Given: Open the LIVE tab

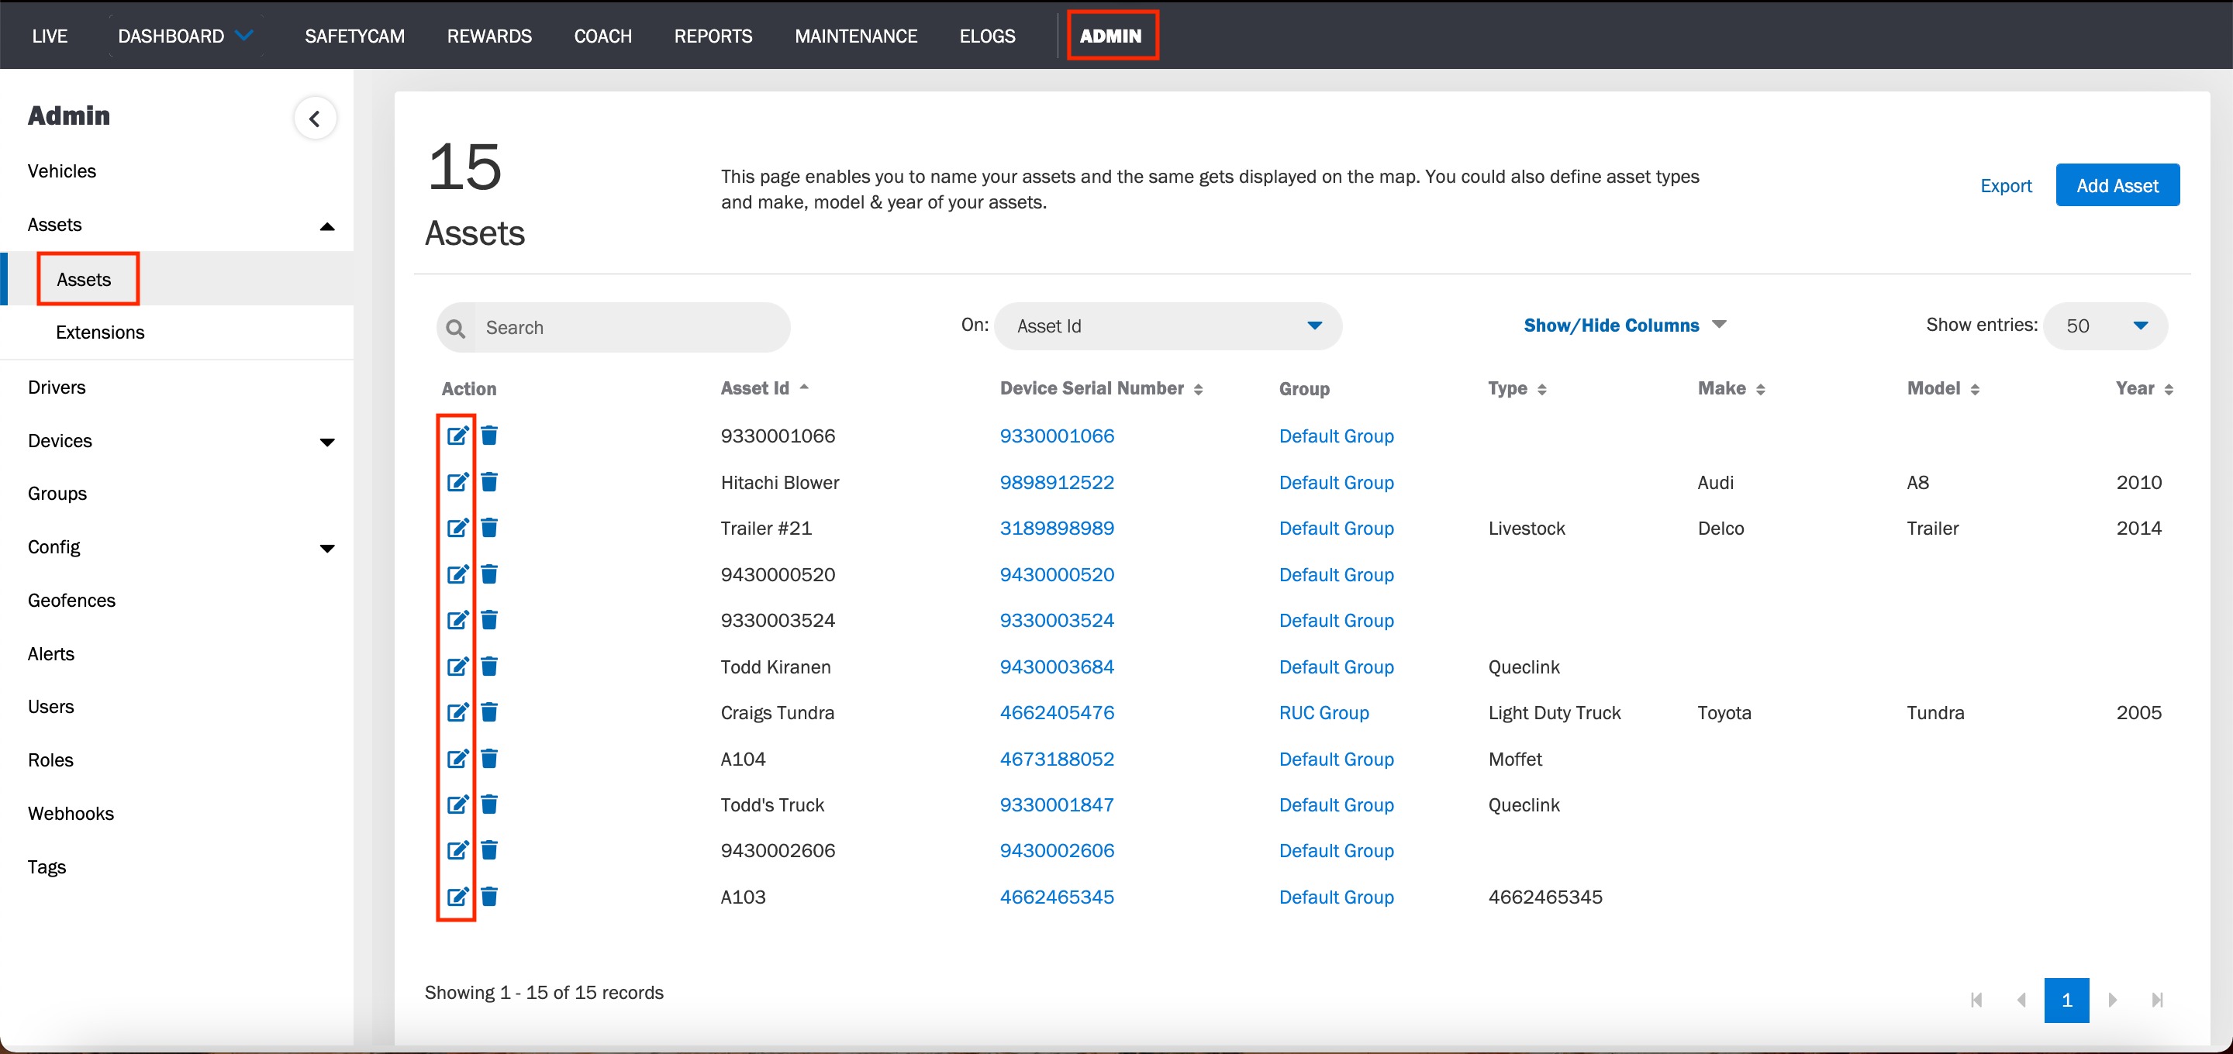Looking at the screenshot, I should (x=50, y=36).
